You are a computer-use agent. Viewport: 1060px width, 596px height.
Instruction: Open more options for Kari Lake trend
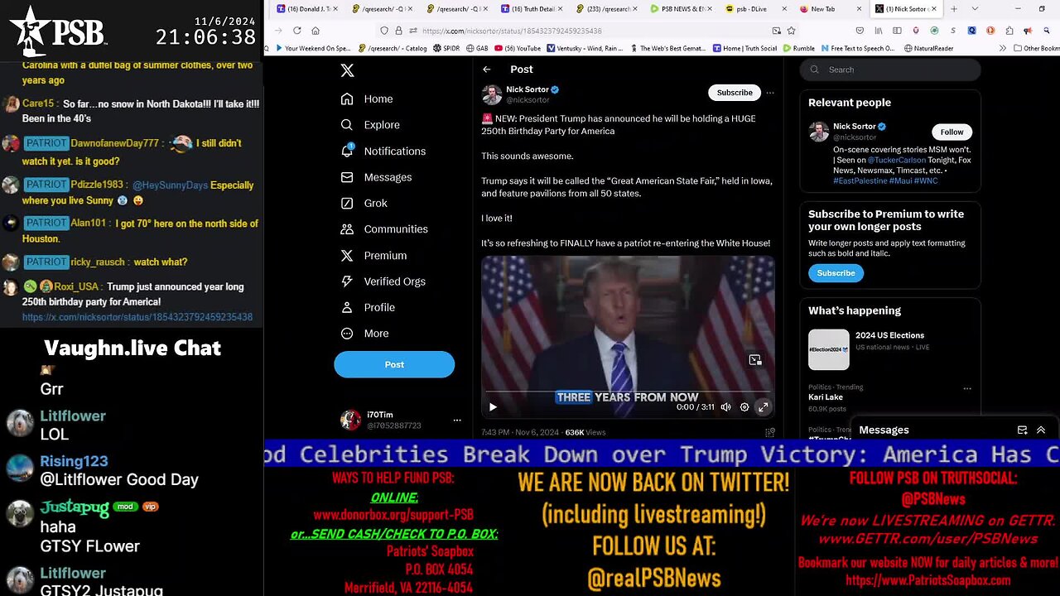pos(967,387)
